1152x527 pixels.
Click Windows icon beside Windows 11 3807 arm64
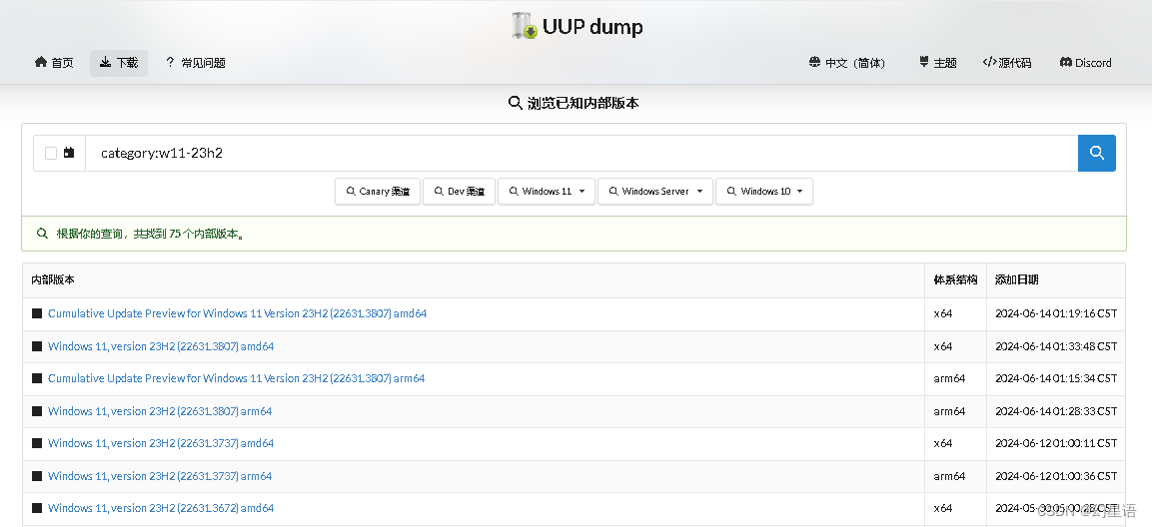coord(37,411)
